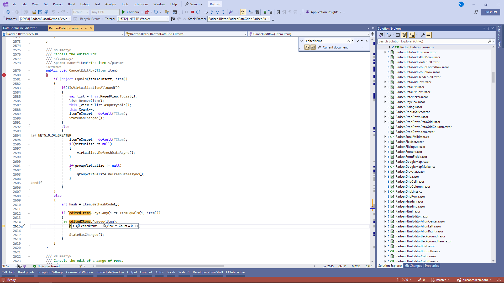Switch to the Git Changes tab
Screen dimensions: 504x283
[x=413, y=266]
